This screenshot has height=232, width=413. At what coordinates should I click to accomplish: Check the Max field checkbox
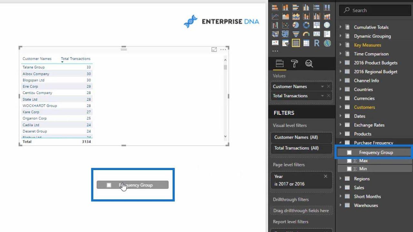pos(349,161)
